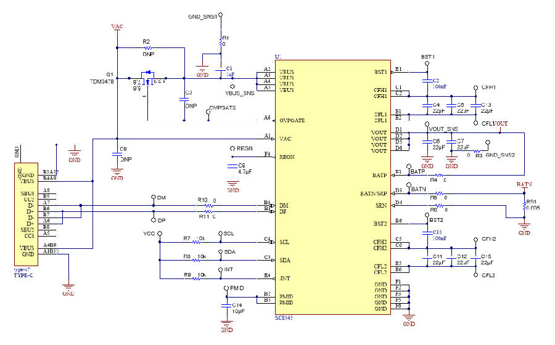Select the SC8545 part name text

pos(284,318)
